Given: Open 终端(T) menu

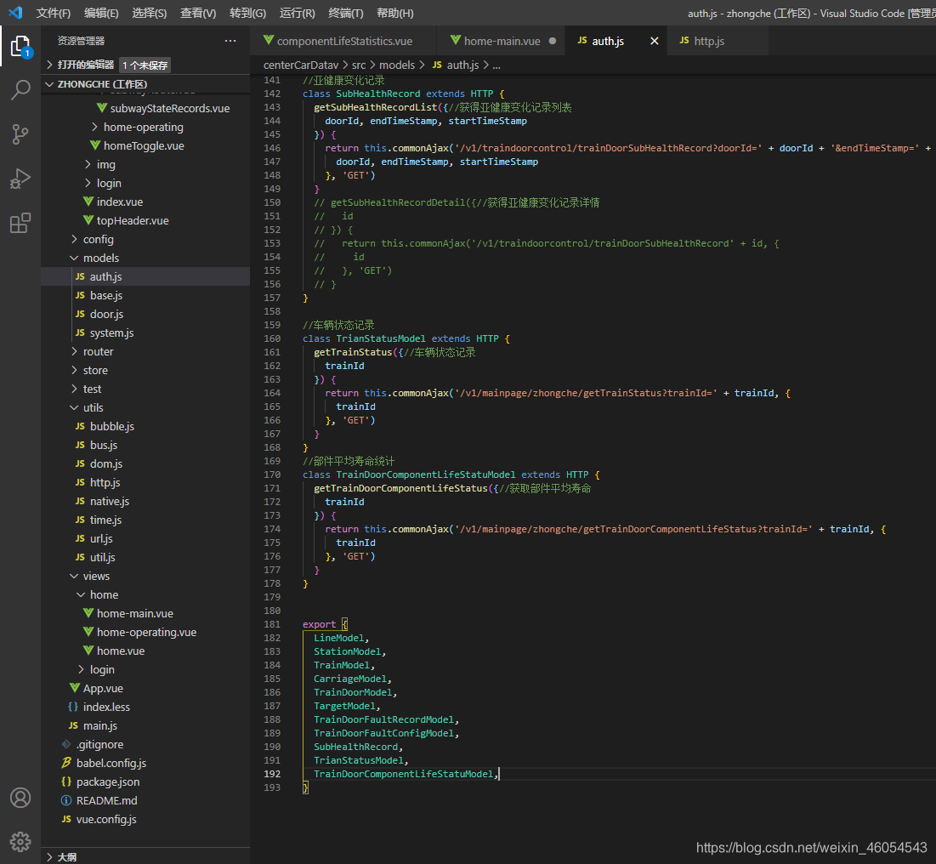Looking at the screenshot, I should (346, 13).
